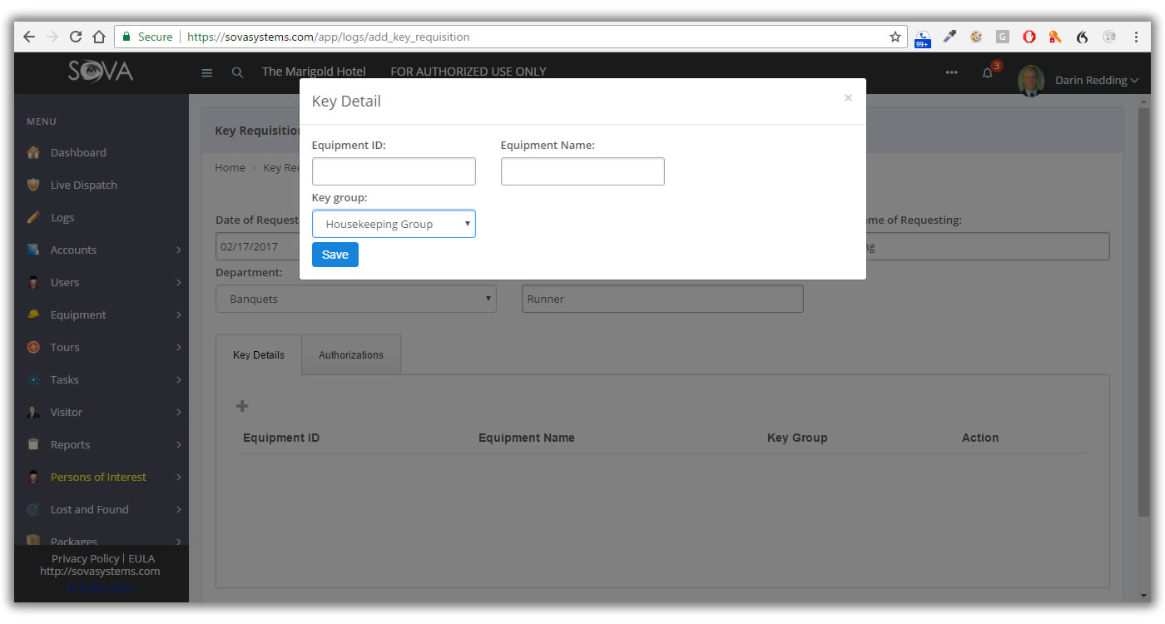The image size is (1165, 624).
Task: Click the Equipment ID column header in table
Action: (281, 438)
